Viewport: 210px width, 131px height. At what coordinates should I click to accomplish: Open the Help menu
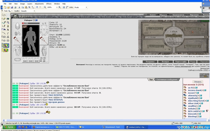(64, 4)
